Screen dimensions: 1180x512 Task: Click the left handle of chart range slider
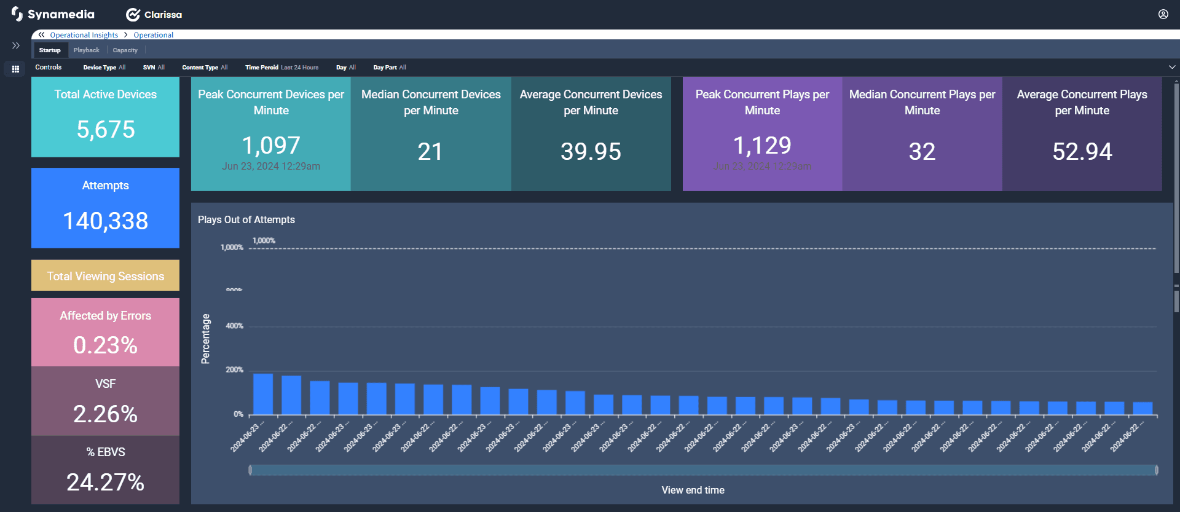tap(250, 470)
